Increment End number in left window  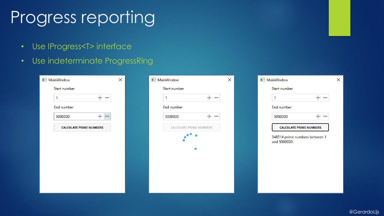click(100, 116)
